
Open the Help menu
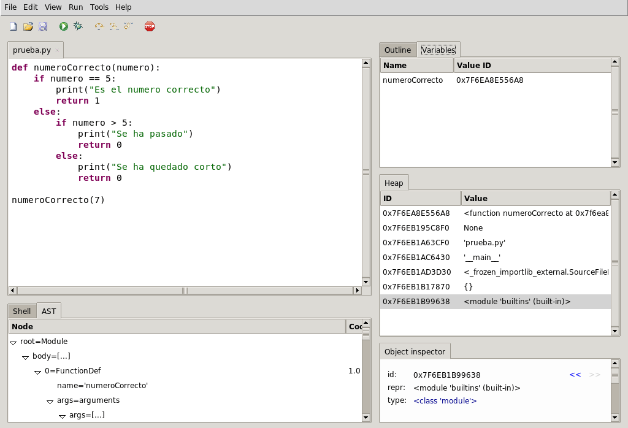(123, 7)
